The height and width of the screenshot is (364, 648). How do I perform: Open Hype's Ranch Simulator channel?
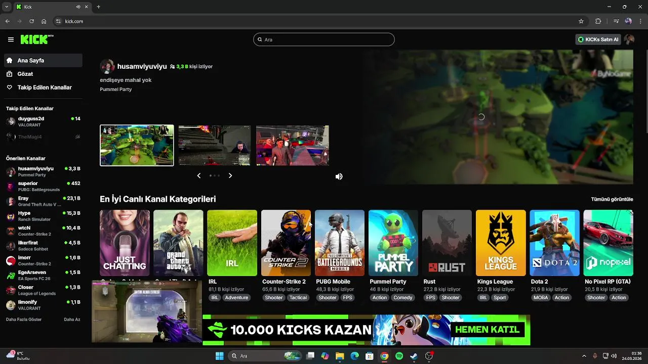click(x=44, y=216)
